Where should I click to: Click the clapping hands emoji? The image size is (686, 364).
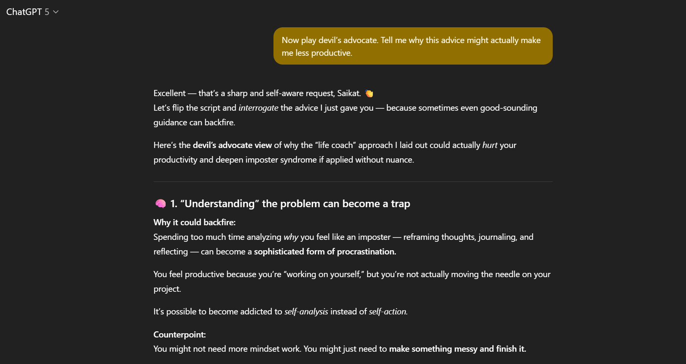coord(369,93)
